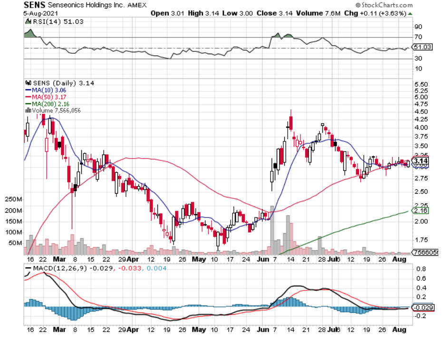Click the red line swatch for MA(50)
The height and width of the screenshot is (337, 445).
(28, 97)
